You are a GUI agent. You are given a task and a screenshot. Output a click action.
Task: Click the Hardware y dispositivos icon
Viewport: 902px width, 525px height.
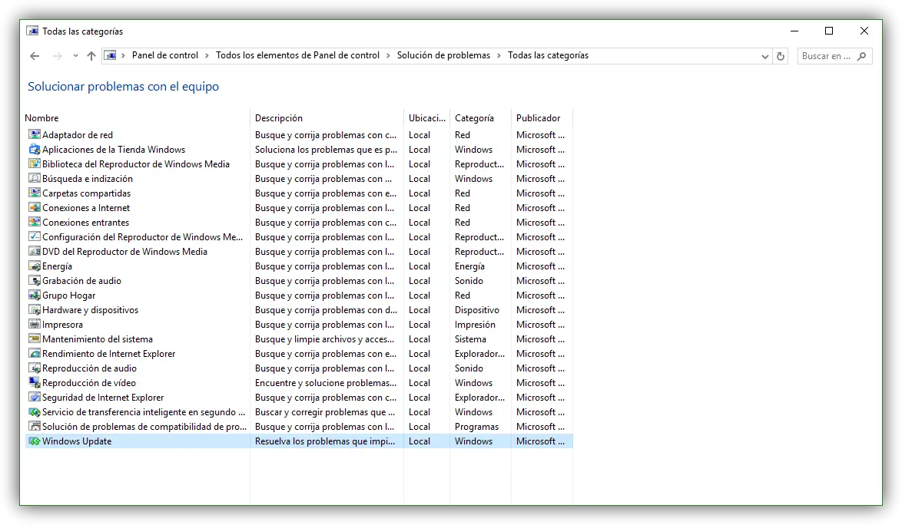tap(35, 309)
